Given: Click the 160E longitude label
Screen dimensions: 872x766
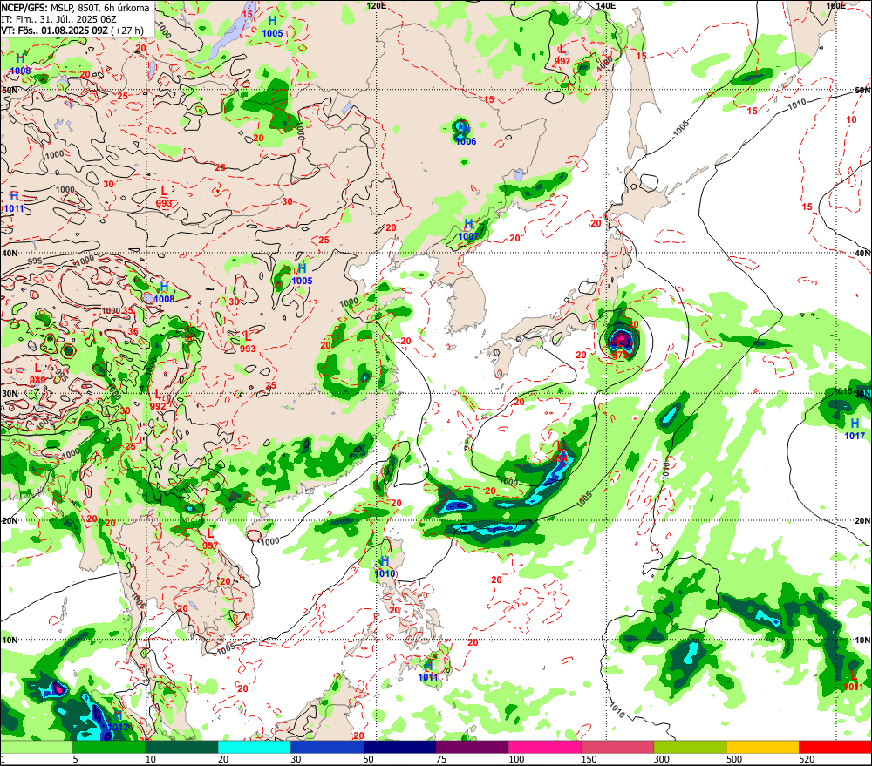Looking at the screenshot, I should point(836,5).
